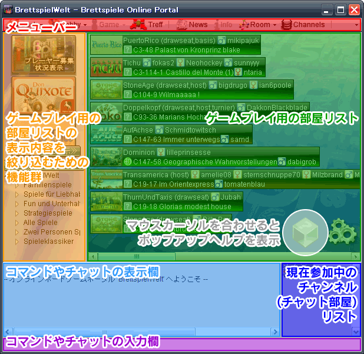The width and height of the screenshot is (364, 354).
Task: Click the ThurnUndTaxis game logo thumbnail
Action: (x=107, y=201)
